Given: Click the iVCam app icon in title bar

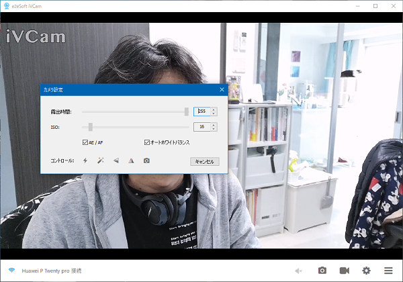Looking at the screenshot, I should [x=7, y=6].
